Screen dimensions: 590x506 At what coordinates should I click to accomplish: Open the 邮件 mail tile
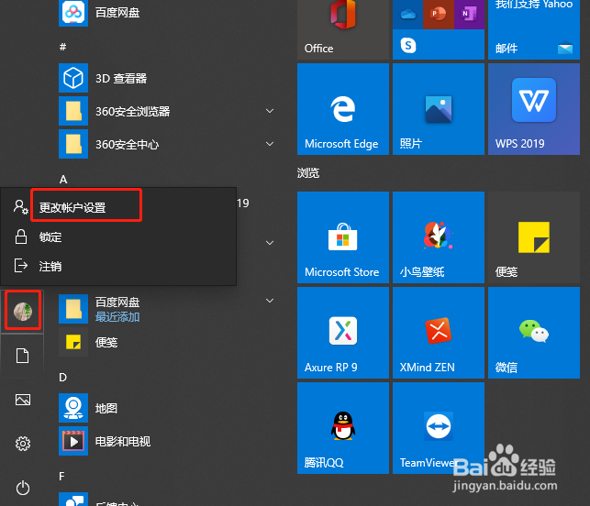tap(534, 29)
